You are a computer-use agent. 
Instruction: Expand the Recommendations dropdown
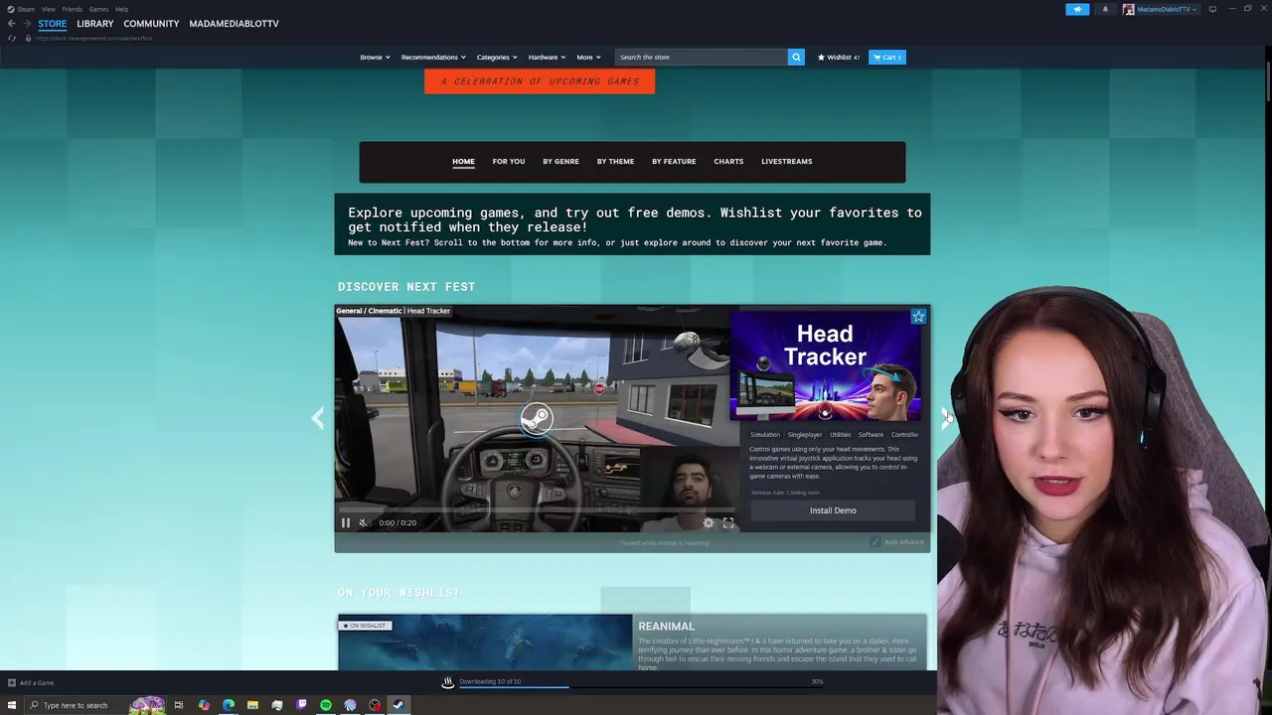433,58
